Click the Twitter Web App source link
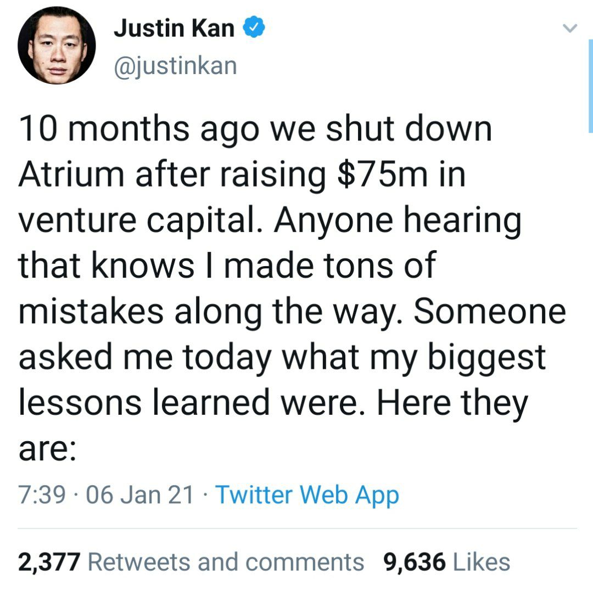 [307, 495]
